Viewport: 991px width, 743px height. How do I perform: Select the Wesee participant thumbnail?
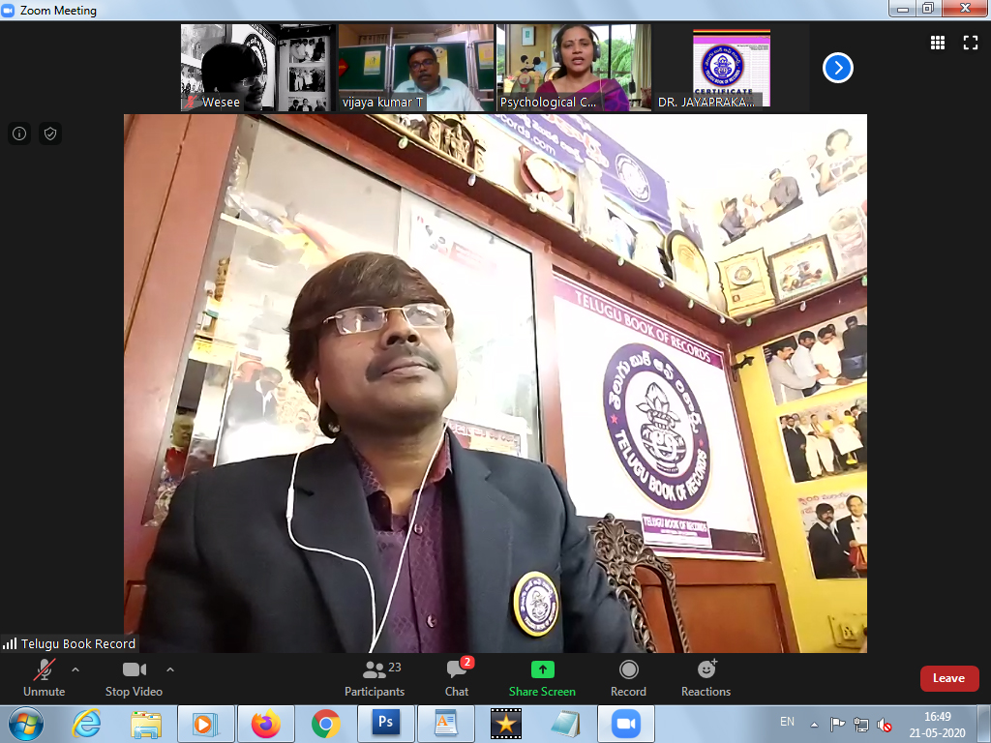click(255, 68)
